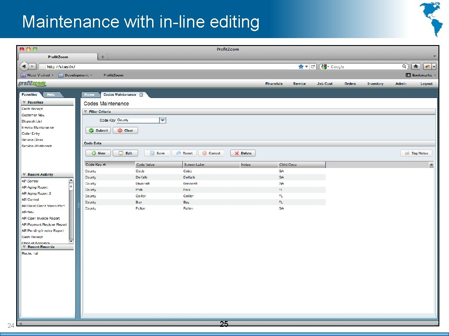This screenshot has width=449, height=336.
Task: Open Most Visited bookmarks folder
Action: click(x=37, y=75)
